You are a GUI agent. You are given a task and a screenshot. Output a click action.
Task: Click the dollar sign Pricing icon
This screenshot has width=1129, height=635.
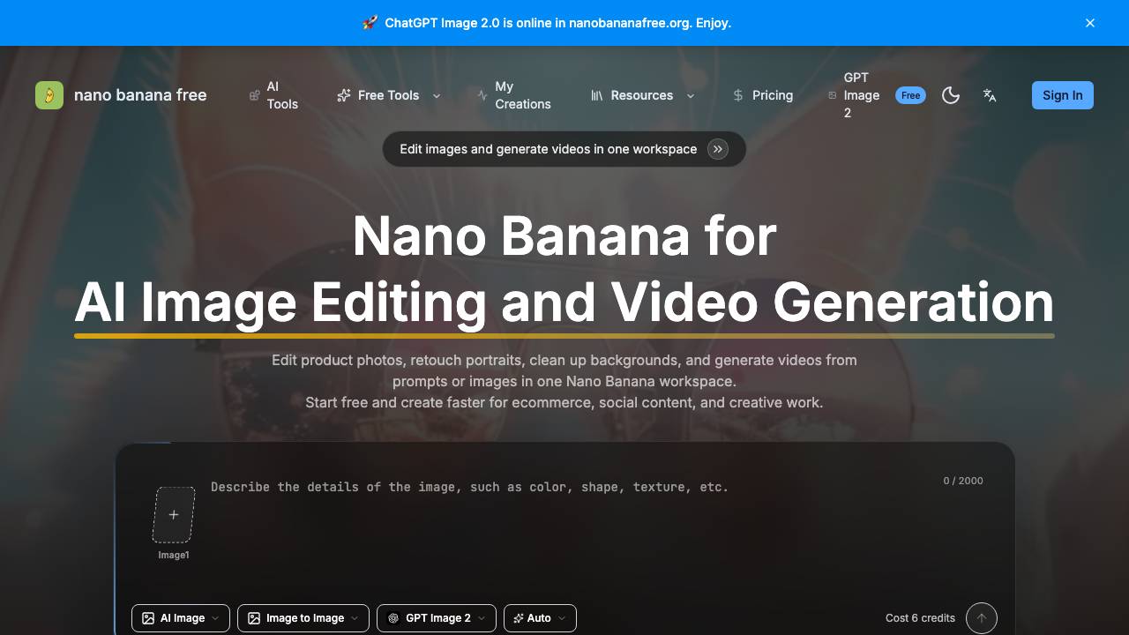(x=738, y=95)
